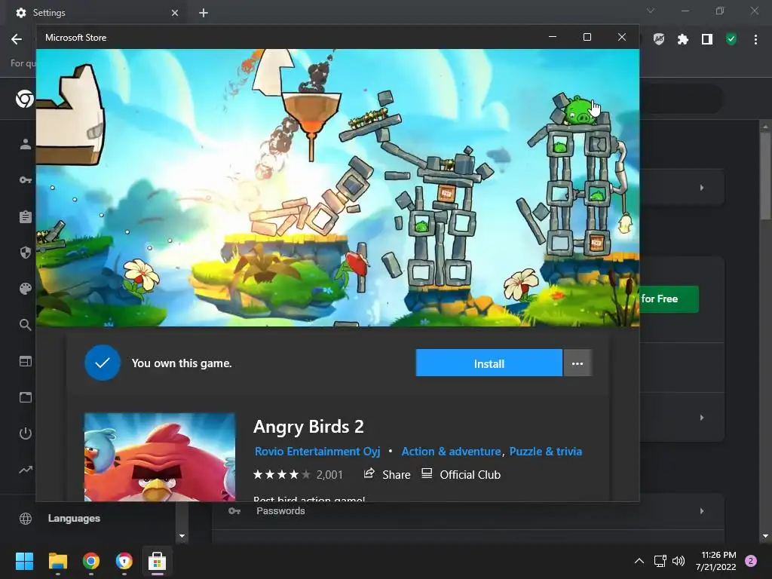This screenshot has height=579, width=772.
Task: Open Autofill key icon in Settings sidebar
Action: tap(26, 180)
